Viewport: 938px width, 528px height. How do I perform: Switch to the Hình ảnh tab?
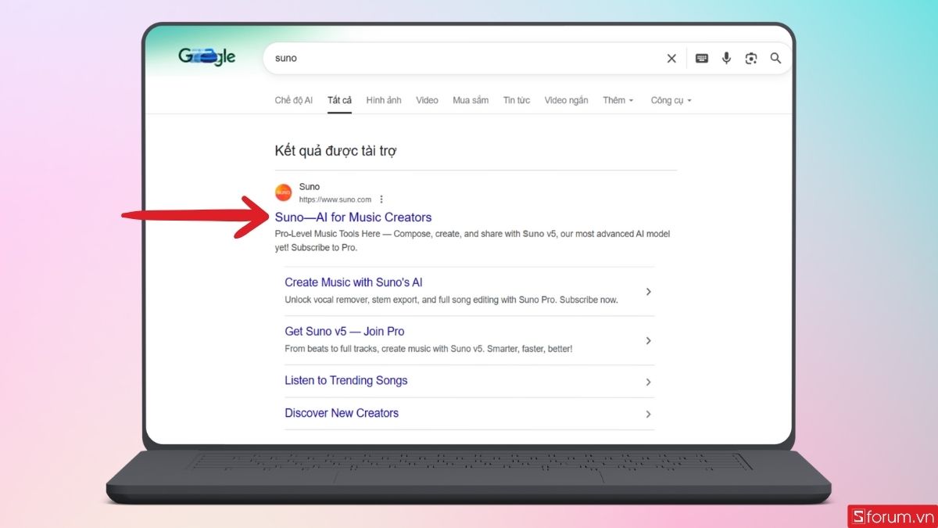384,100
